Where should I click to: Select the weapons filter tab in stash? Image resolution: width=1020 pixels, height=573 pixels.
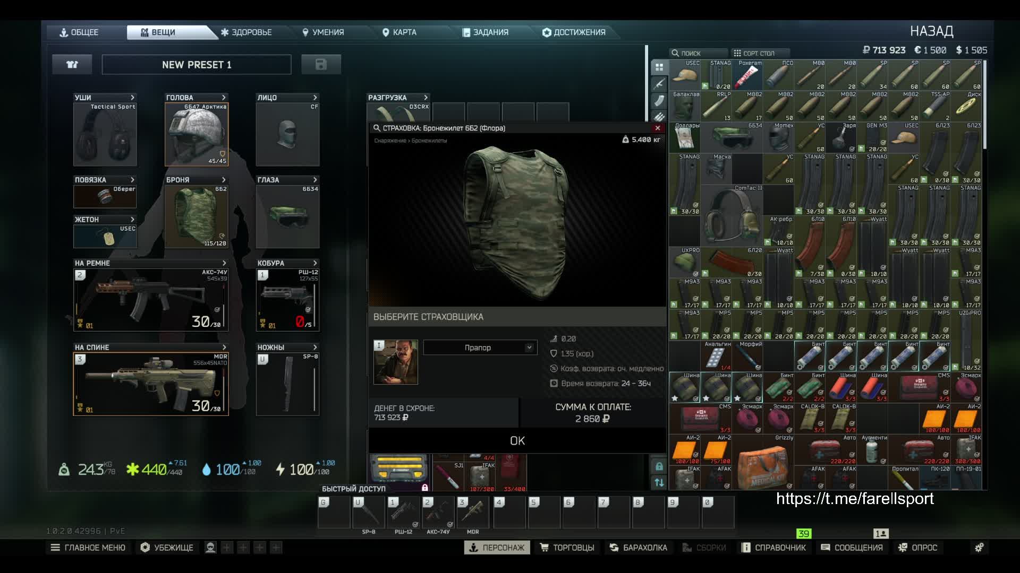click(x=659, y=84)
